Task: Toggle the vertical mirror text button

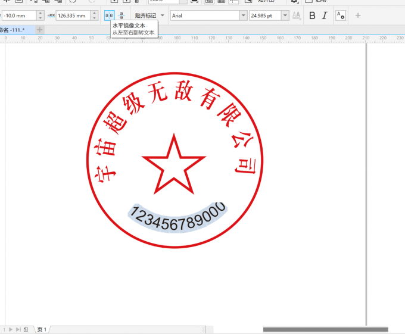Action: pyautogui.click(x=121, y=15)
